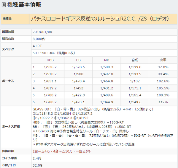The width and height of the screenshot is (178, 168).
Task: Select setting 4 MB value 1/431.2
Action: [x=107, y=88]
